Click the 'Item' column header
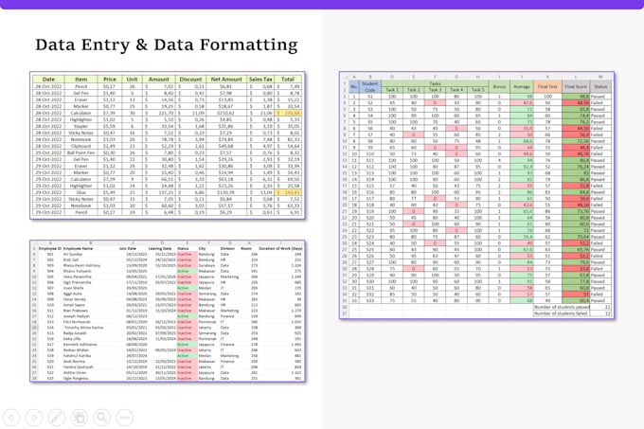The width and height of the screenshot is (644, 429). point(80,80)
